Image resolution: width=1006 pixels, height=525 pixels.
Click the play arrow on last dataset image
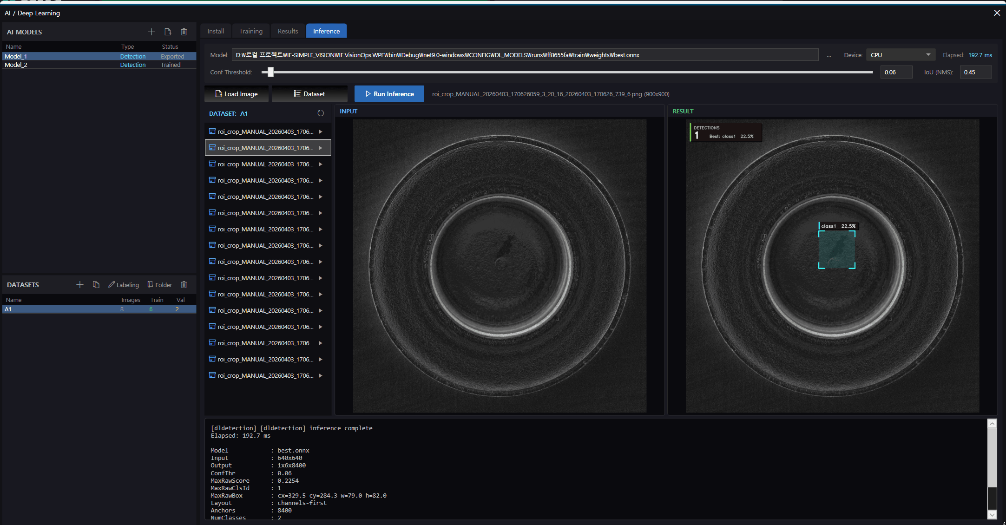[x=321, y=376]
